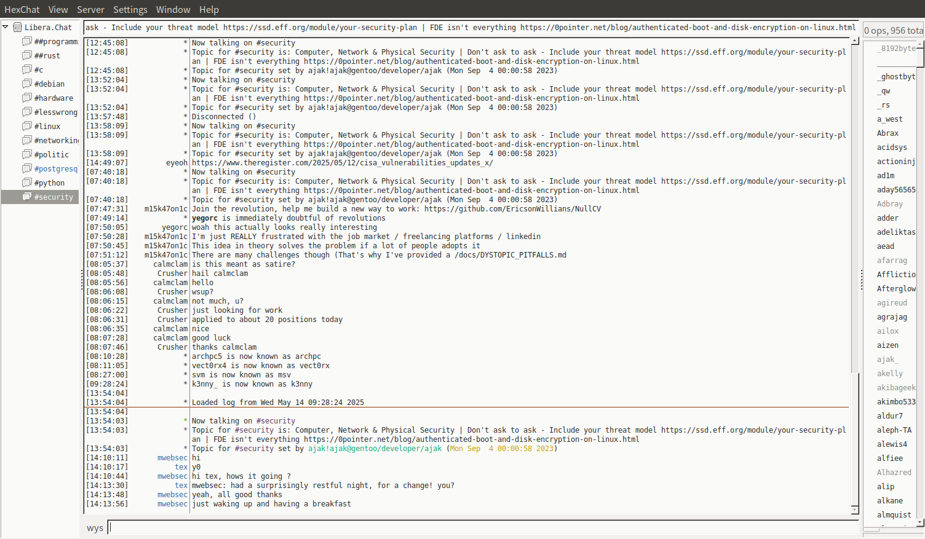Screen dimensions: 925x539
Task: Select user aleph-TA in the user list
Action: tap(894, 430)
